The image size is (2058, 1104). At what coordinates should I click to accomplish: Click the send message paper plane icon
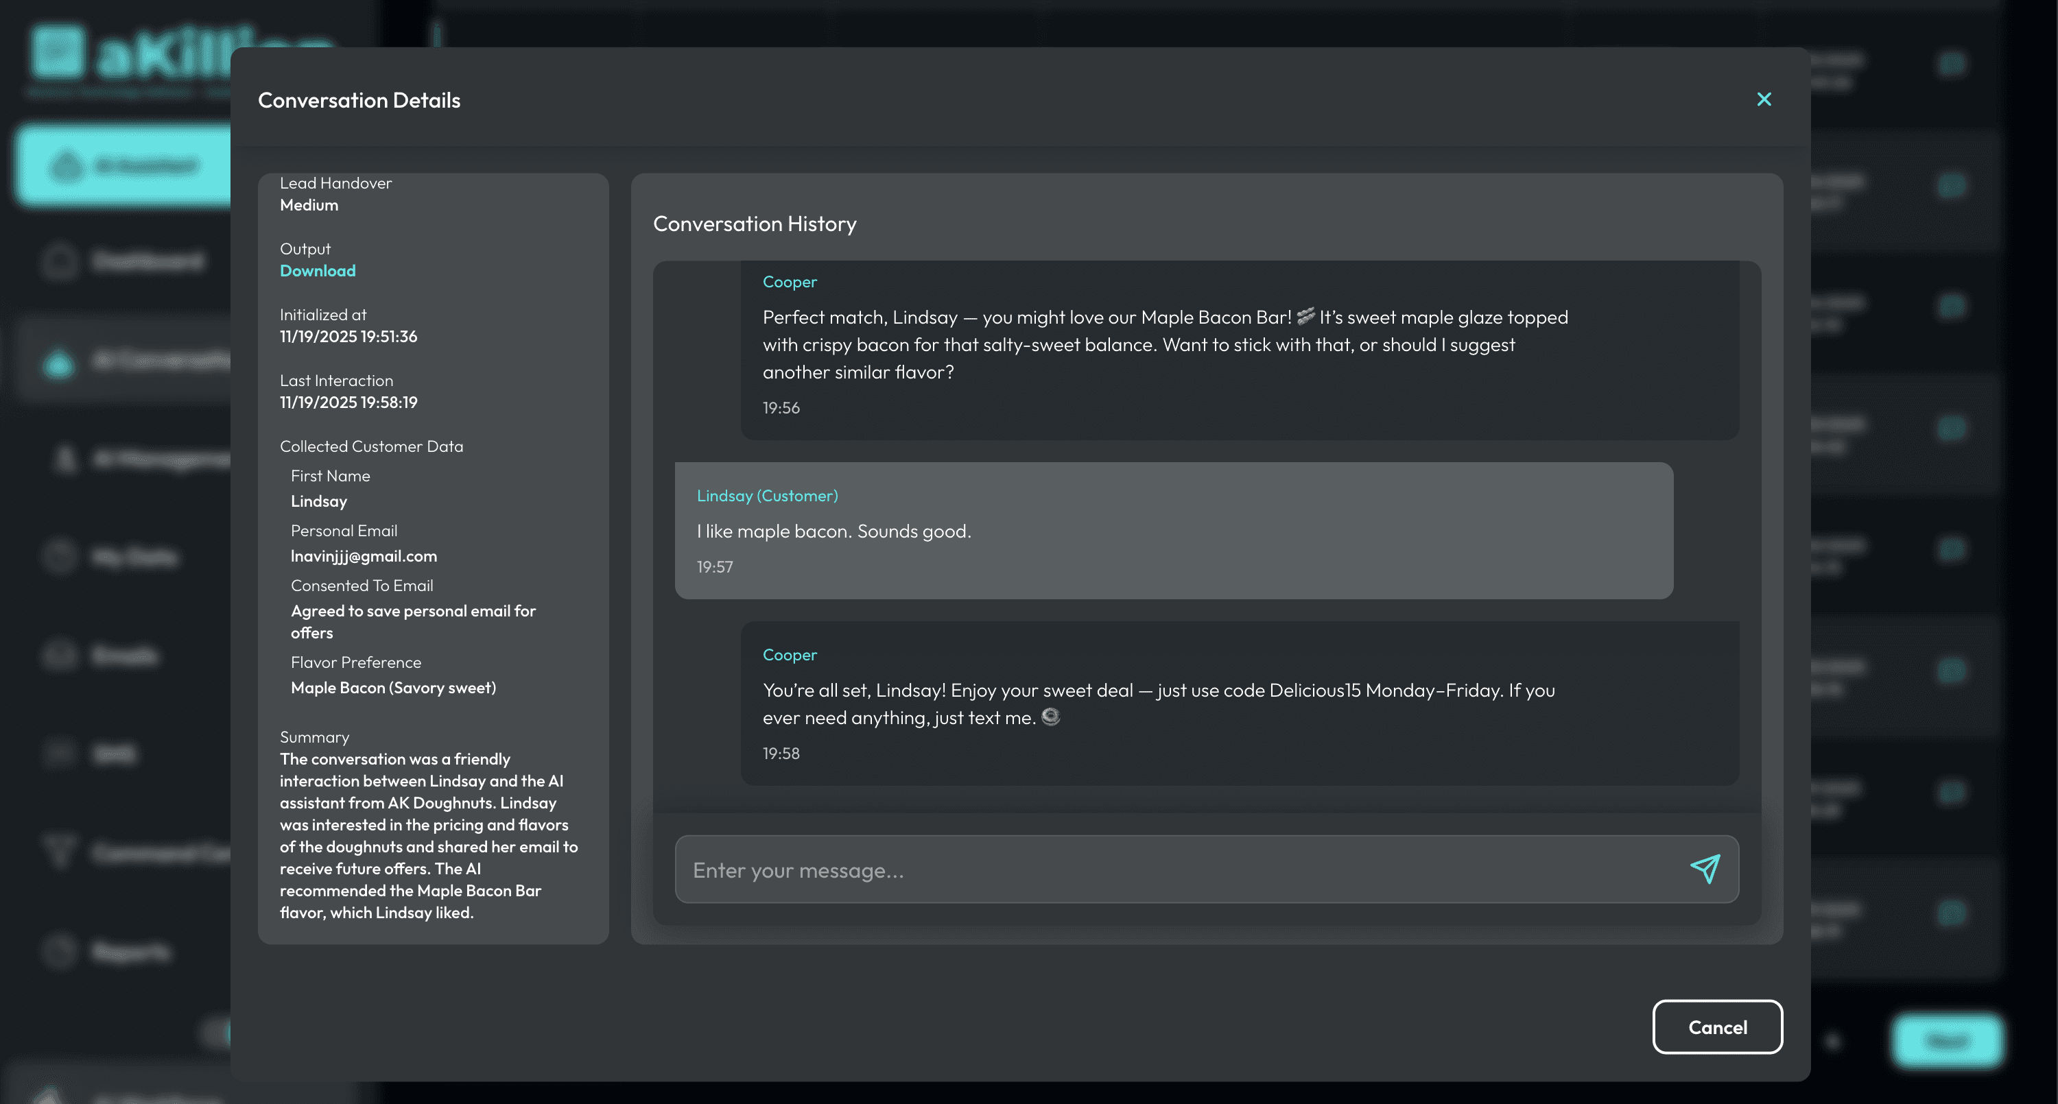(x=1704, y=869)
